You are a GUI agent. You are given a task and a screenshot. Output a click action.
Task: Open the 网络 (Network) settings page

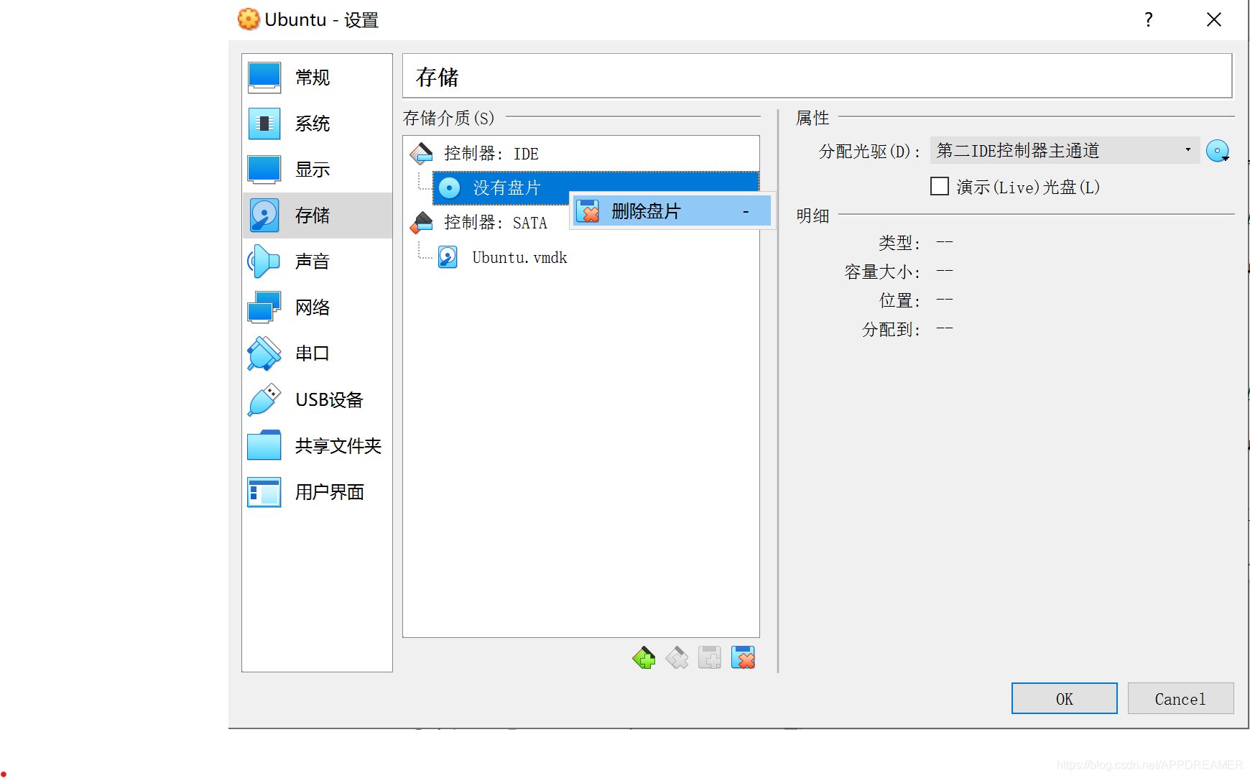[317, 307]
